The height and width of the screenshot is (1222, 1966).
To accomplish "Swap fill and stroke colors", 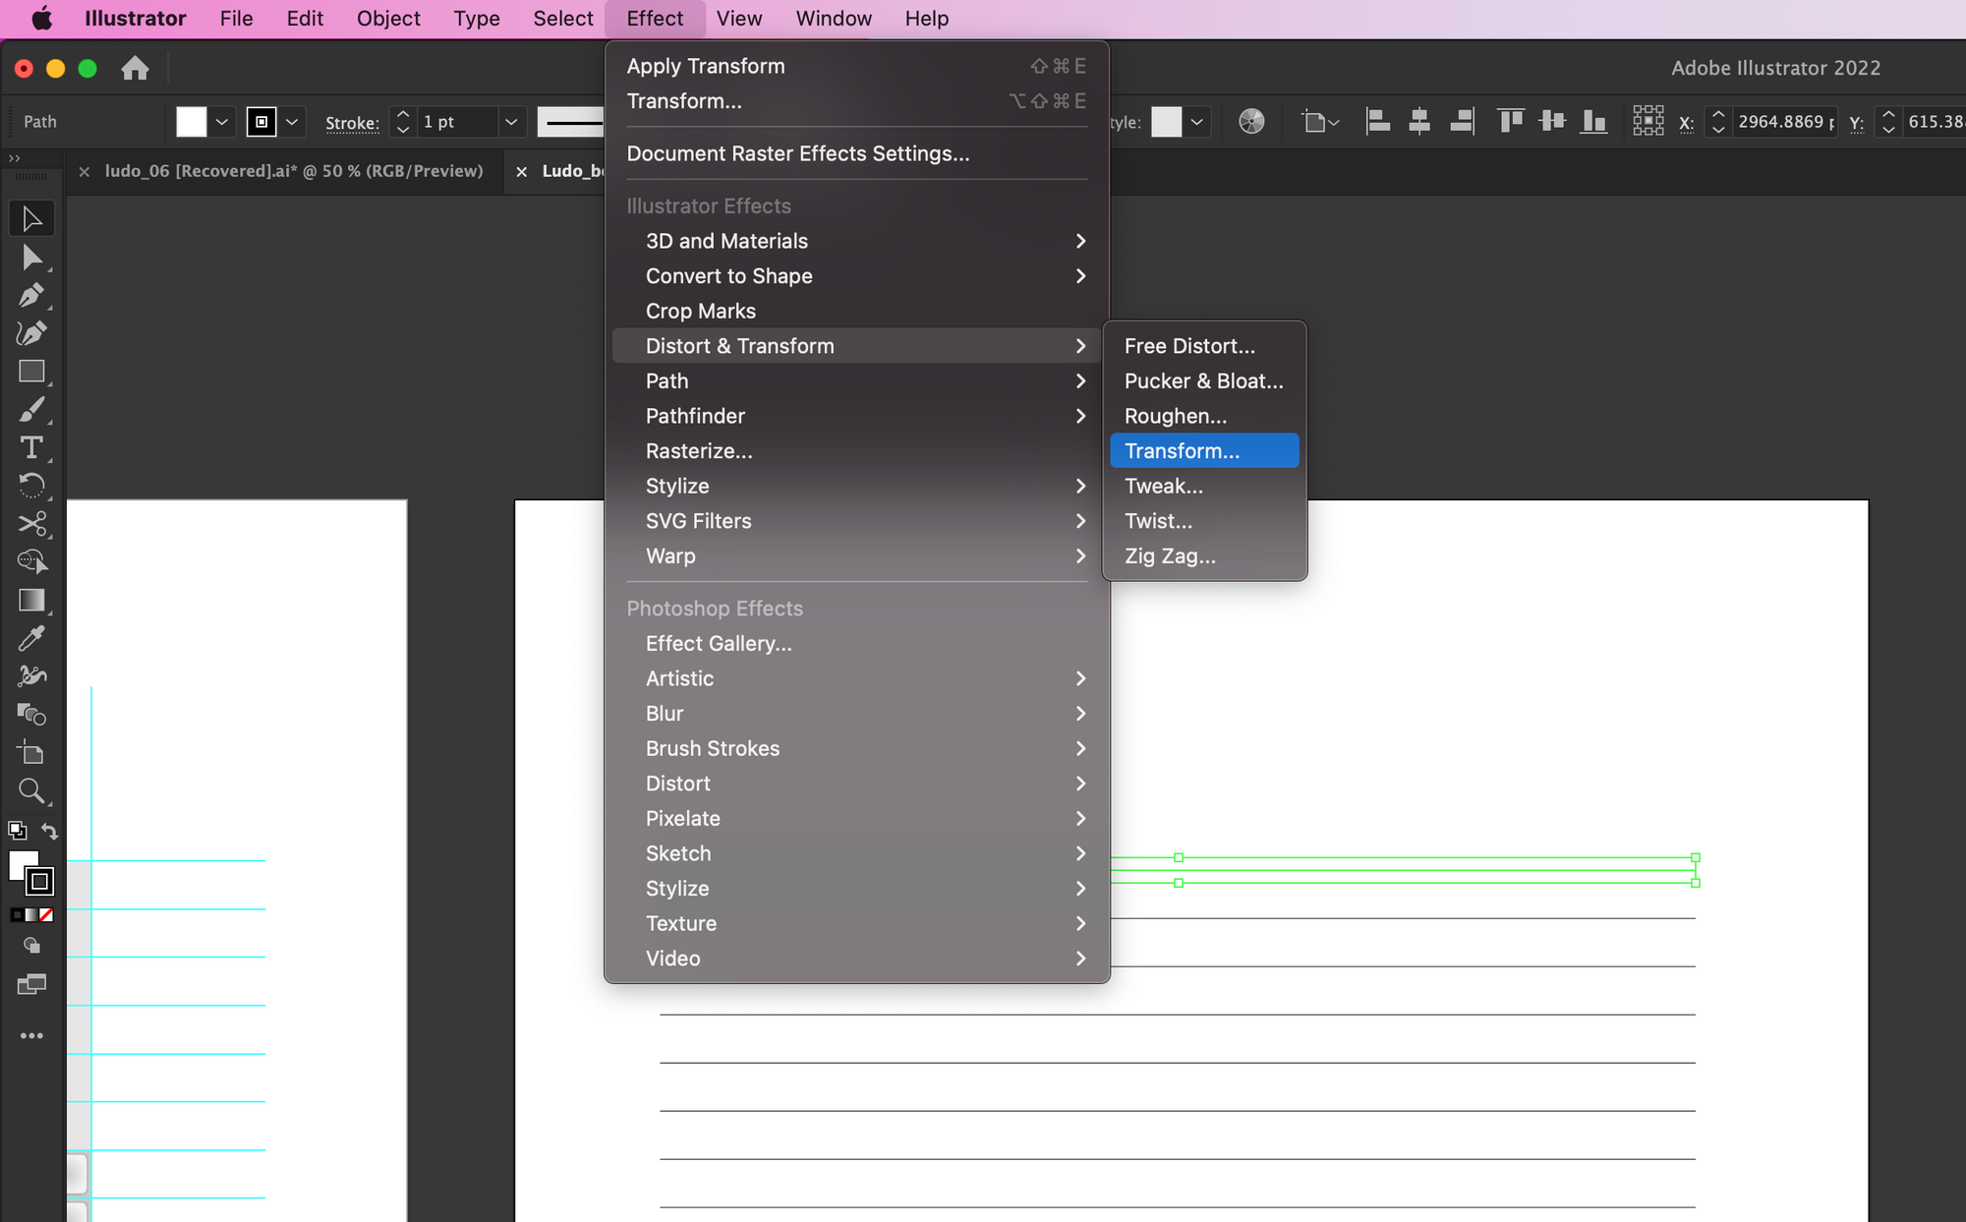I will (x=49, y=831).
